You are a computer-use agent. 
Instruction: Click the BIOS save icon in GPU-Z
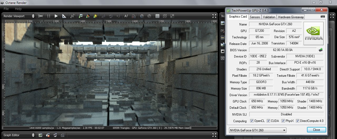[321, 50]
